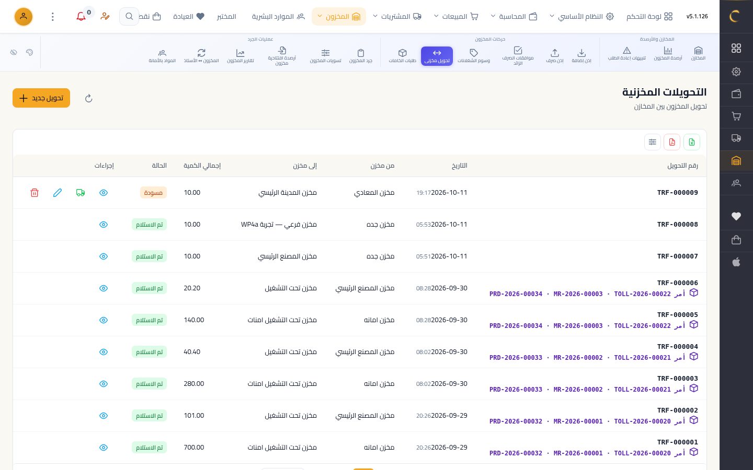753x470 pixels.
Task: Create a new transfer with تحويل جديد
Action: (x=41, y=98)
